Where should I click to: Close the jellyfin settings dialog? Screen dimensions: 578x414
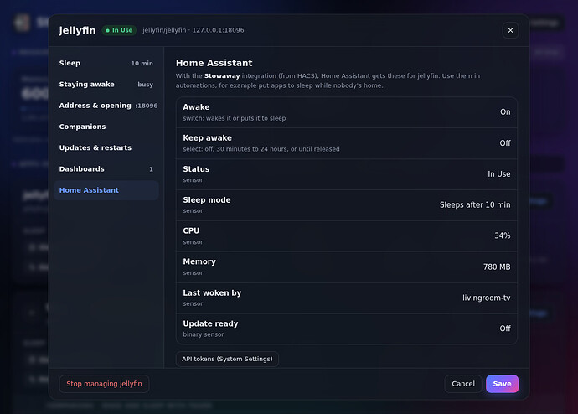pos(510,30)
